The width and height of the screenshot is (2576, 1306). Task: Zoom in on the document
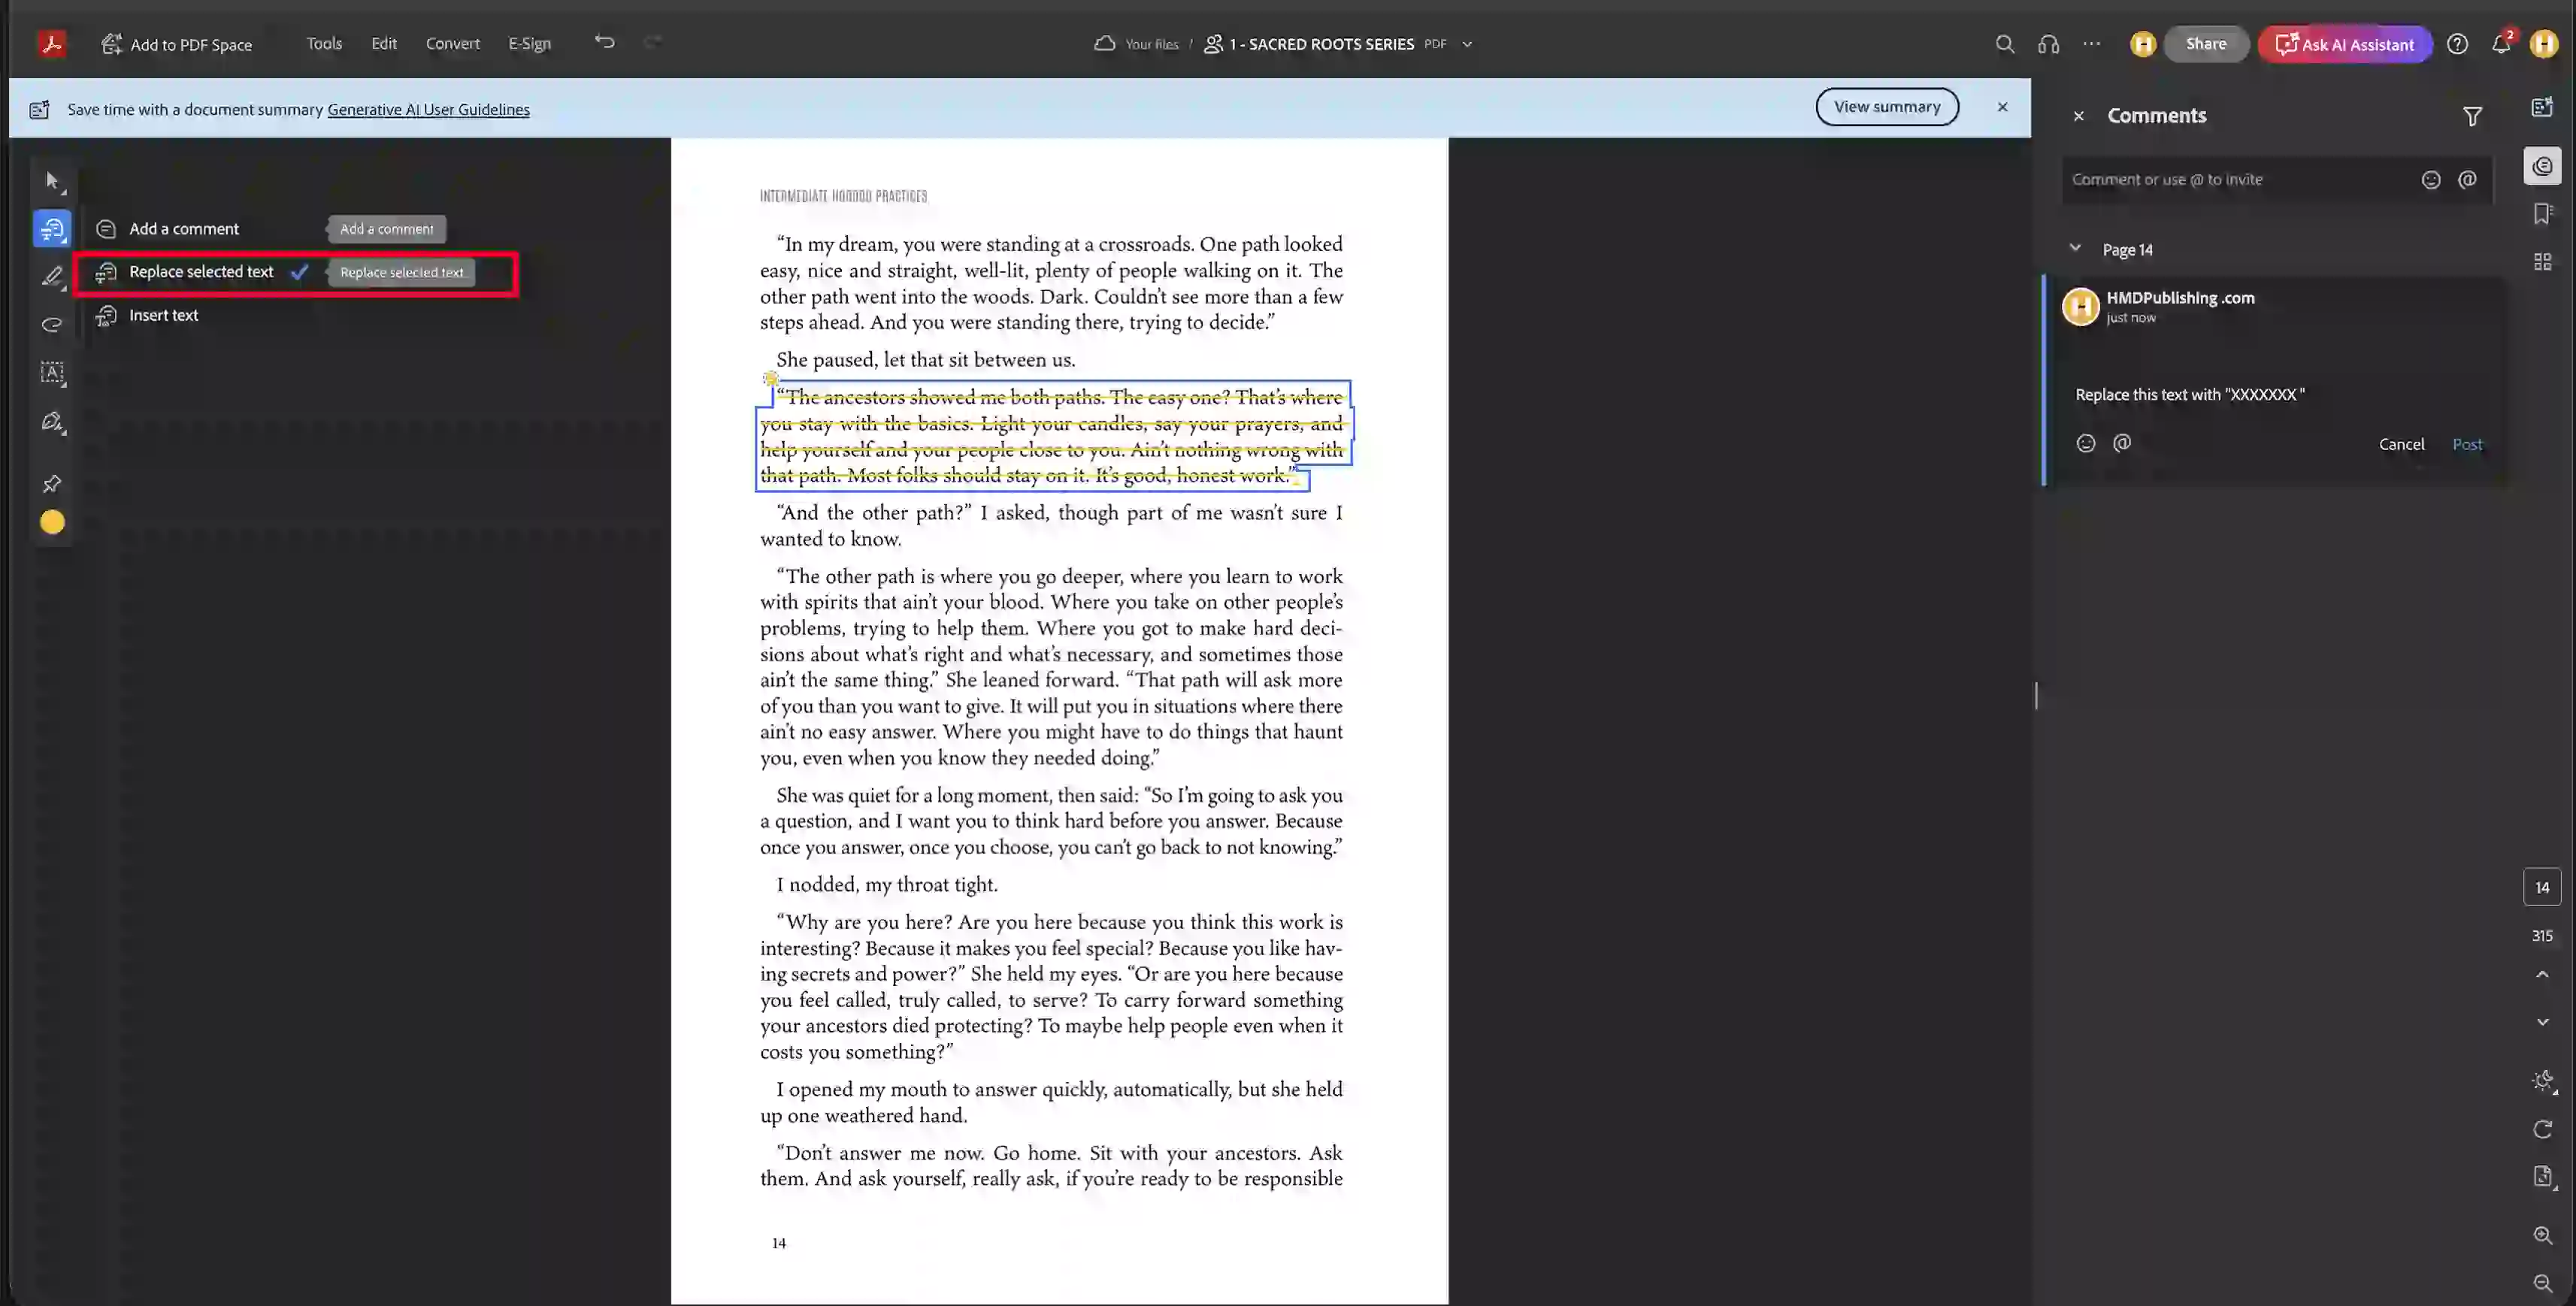pyautogui.click(x=2542, y=1236)
